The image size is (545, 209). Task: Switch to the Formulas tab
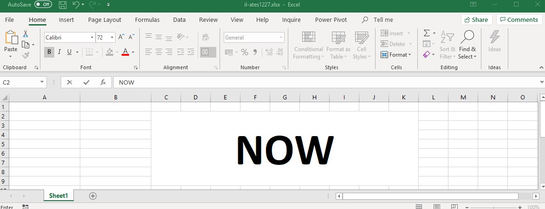(x=147, y=20)
